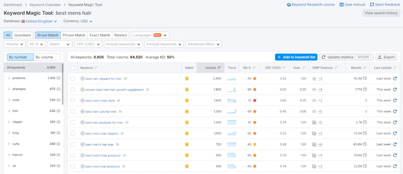Refresh metrics for best men's hair wax
403x174 pixels.
coord(395,145)
